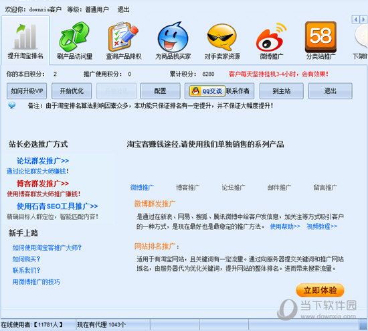Open the 提升淘宝排名 bar chart icon
Screen dimensions: 368x331
25,36
